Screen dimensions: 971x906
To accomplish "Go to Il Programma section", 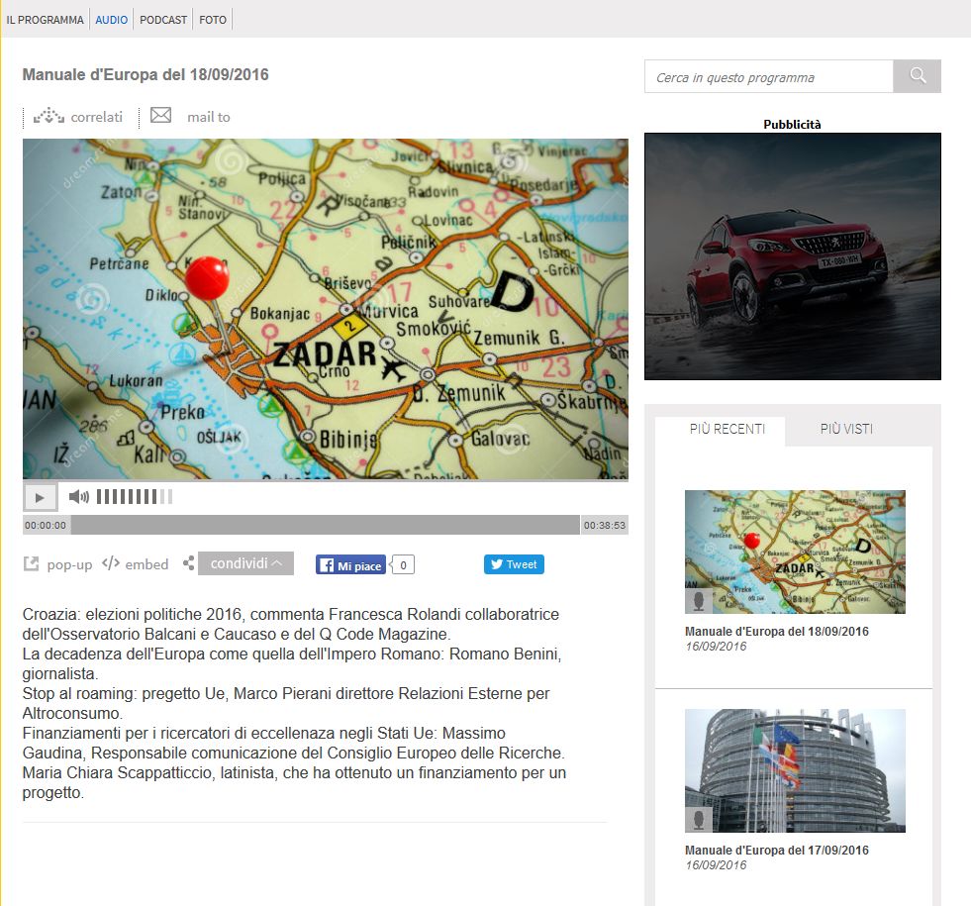I will pos(45,20).
